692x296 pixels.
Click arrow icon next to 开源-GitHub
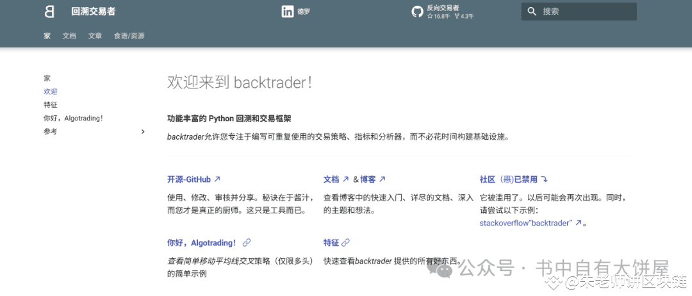click(x=217, y=179)
